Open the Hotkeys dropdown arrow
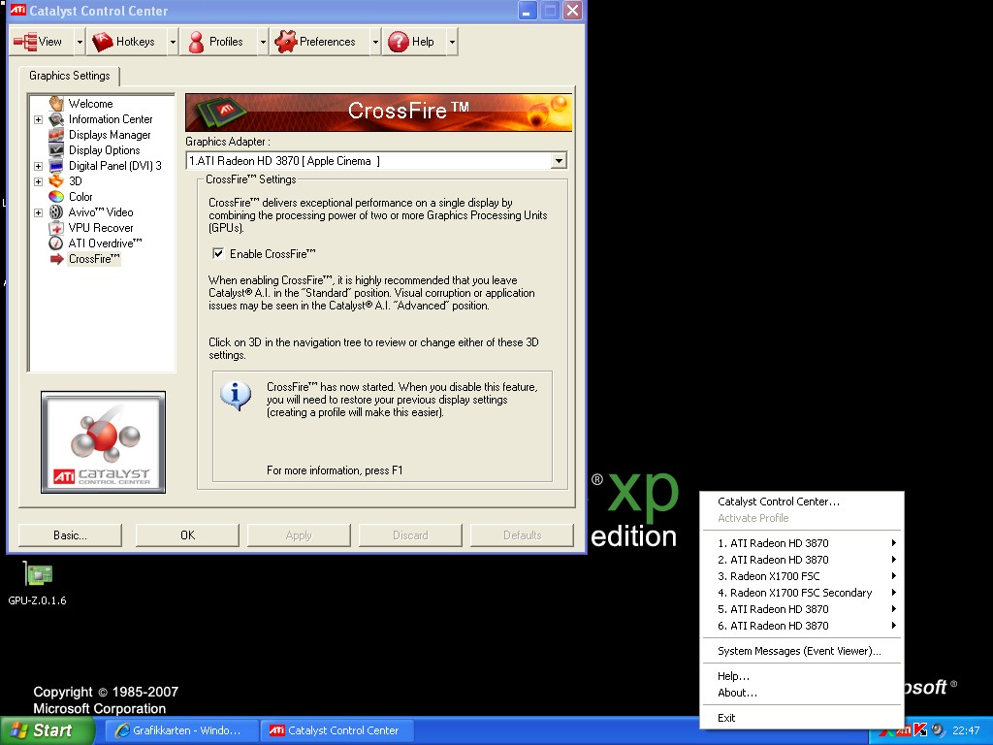This screenshot has width=993, height=745. (173, 42)
